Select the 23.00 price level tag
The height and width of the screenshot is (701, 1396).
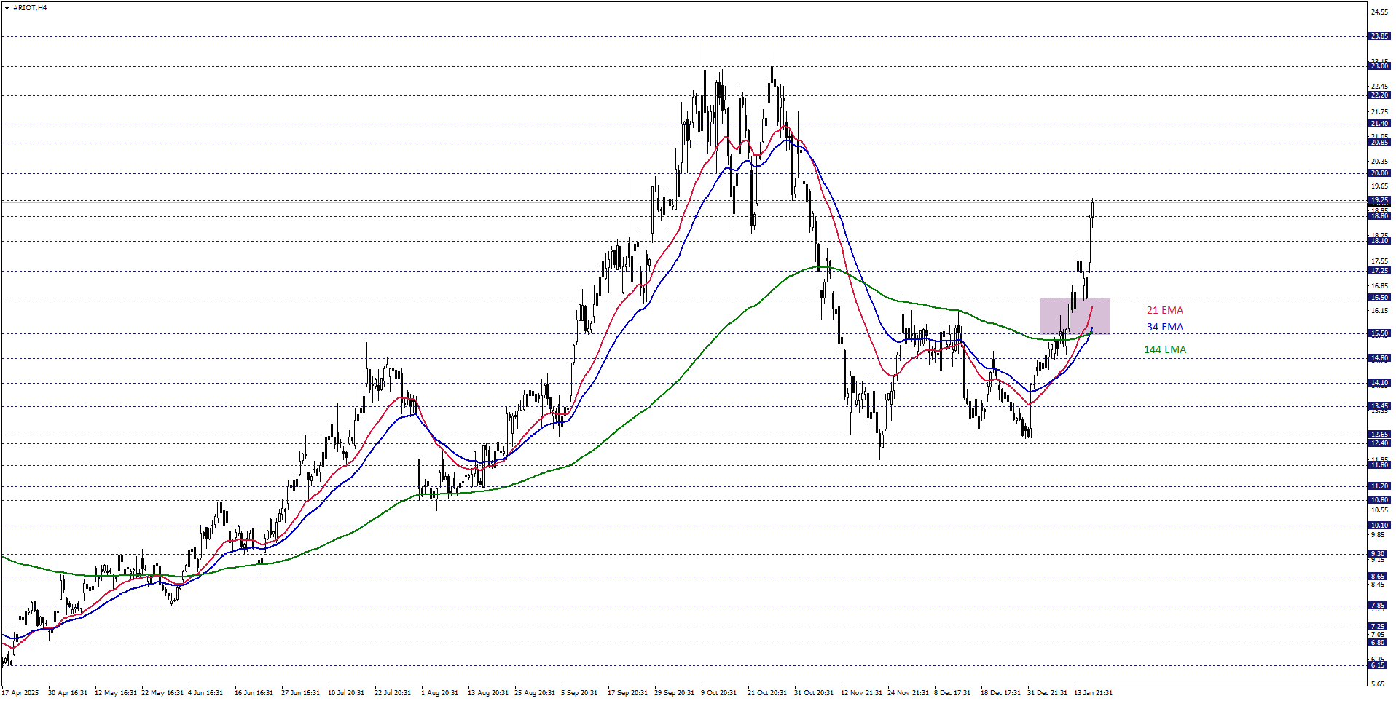tap(1379, 66)
